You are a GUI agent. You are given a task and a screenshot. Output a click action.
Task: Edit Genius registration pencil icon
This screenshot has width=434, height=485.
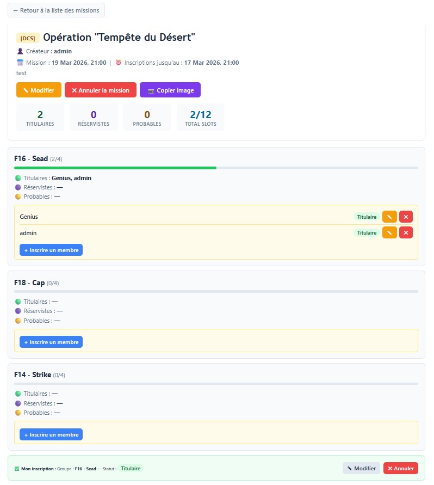pyautogui.click(x=389, y=217)
